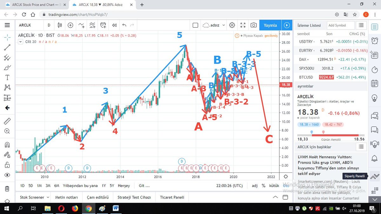Remove drawings with the trash can icon
Viewport: 381px width, 214px height.
click(x=7, y=189)
